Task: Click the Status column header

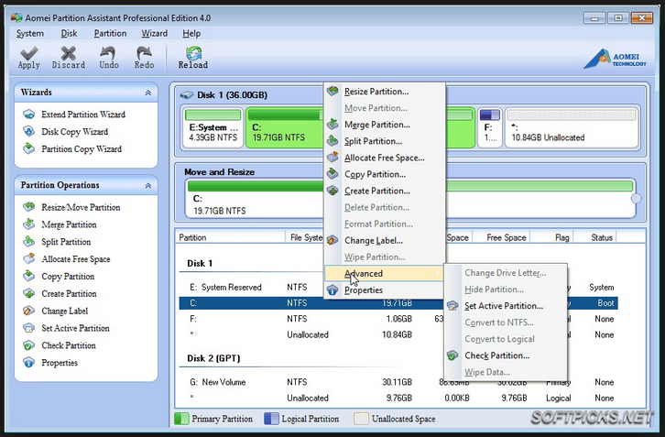Action: (595, 237)
